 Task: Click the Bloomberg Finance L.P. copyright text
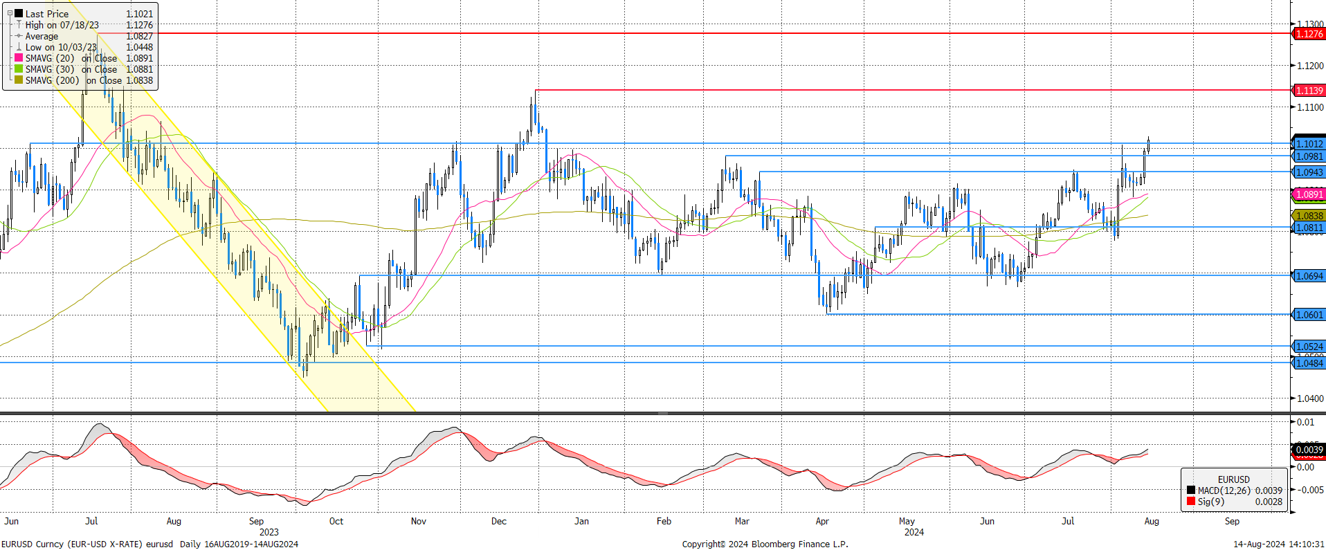[x=765, y=544]
